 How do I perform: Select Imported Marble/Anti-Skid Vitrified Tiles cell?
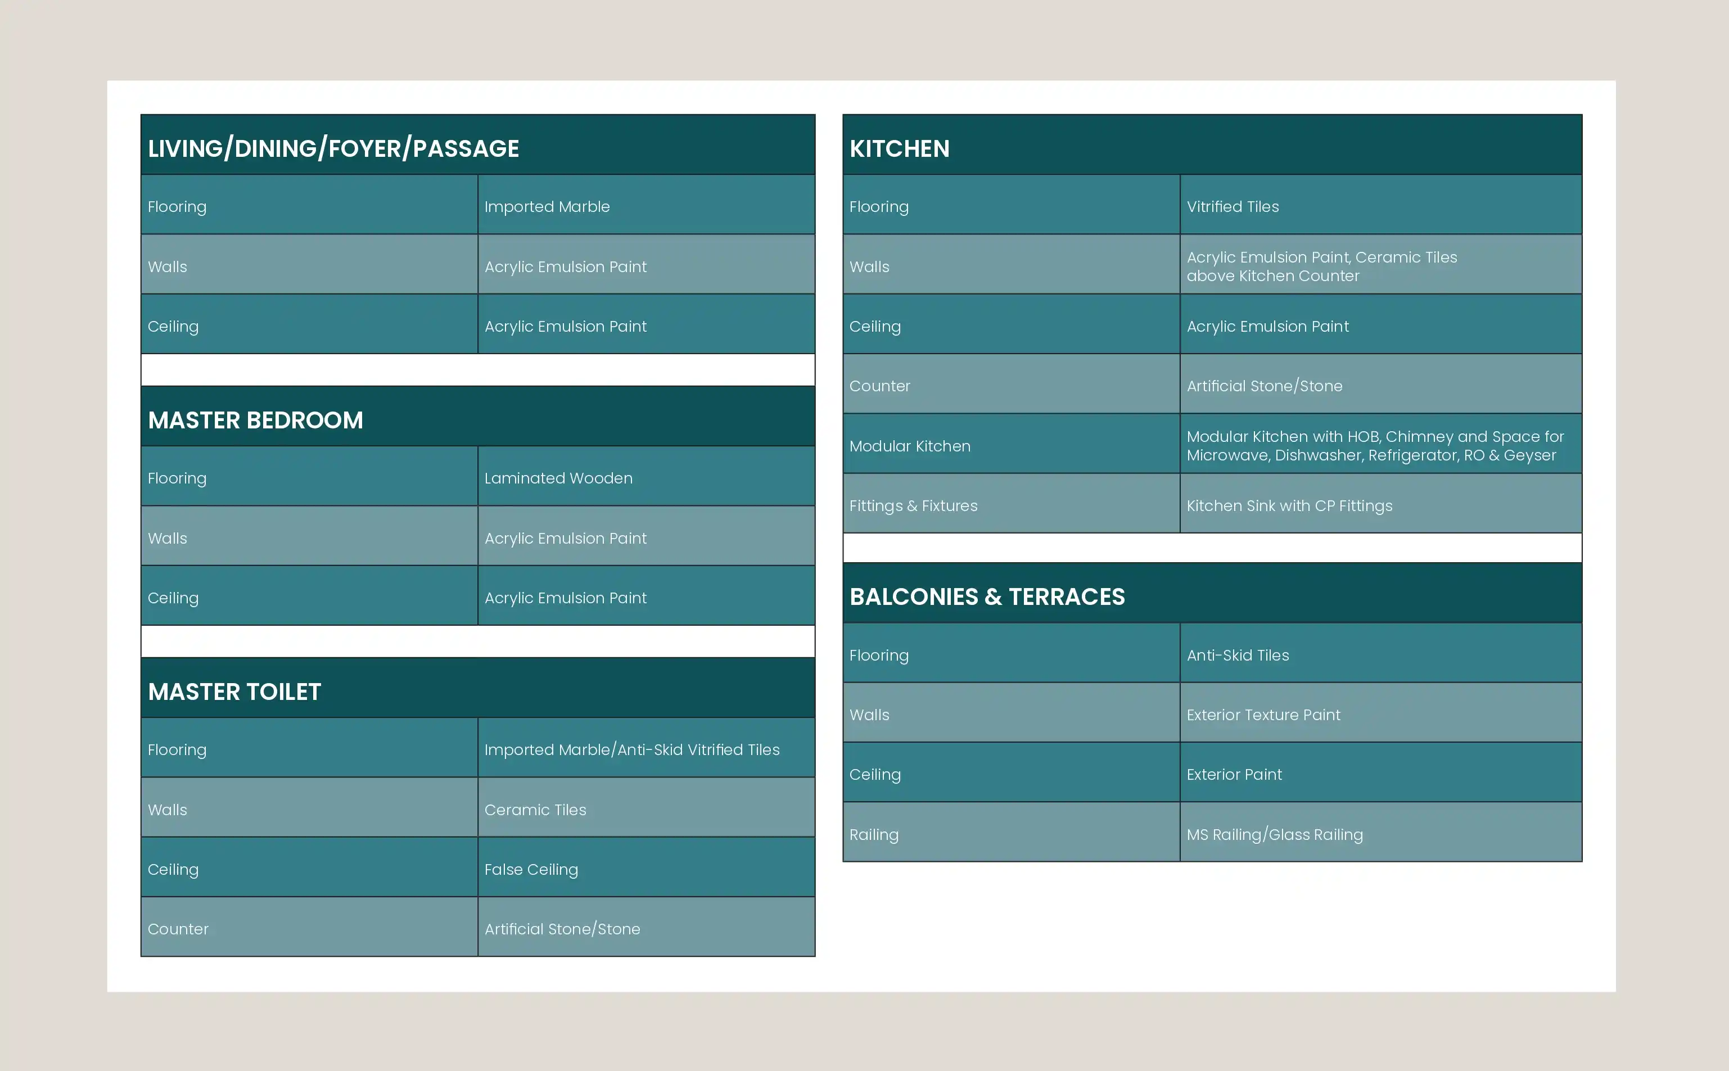coord(632,749)
